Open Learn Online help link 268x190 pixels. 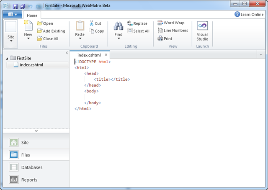(x=249, y=14)
